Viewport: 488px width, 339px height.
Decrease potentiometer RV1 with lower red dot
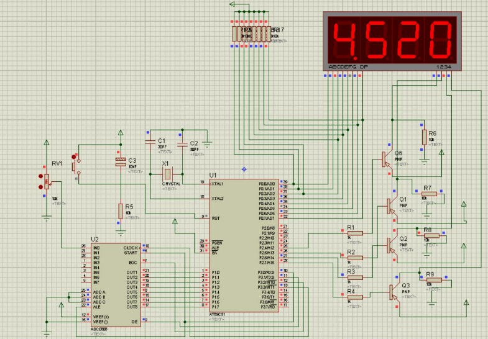click(41, 186)
